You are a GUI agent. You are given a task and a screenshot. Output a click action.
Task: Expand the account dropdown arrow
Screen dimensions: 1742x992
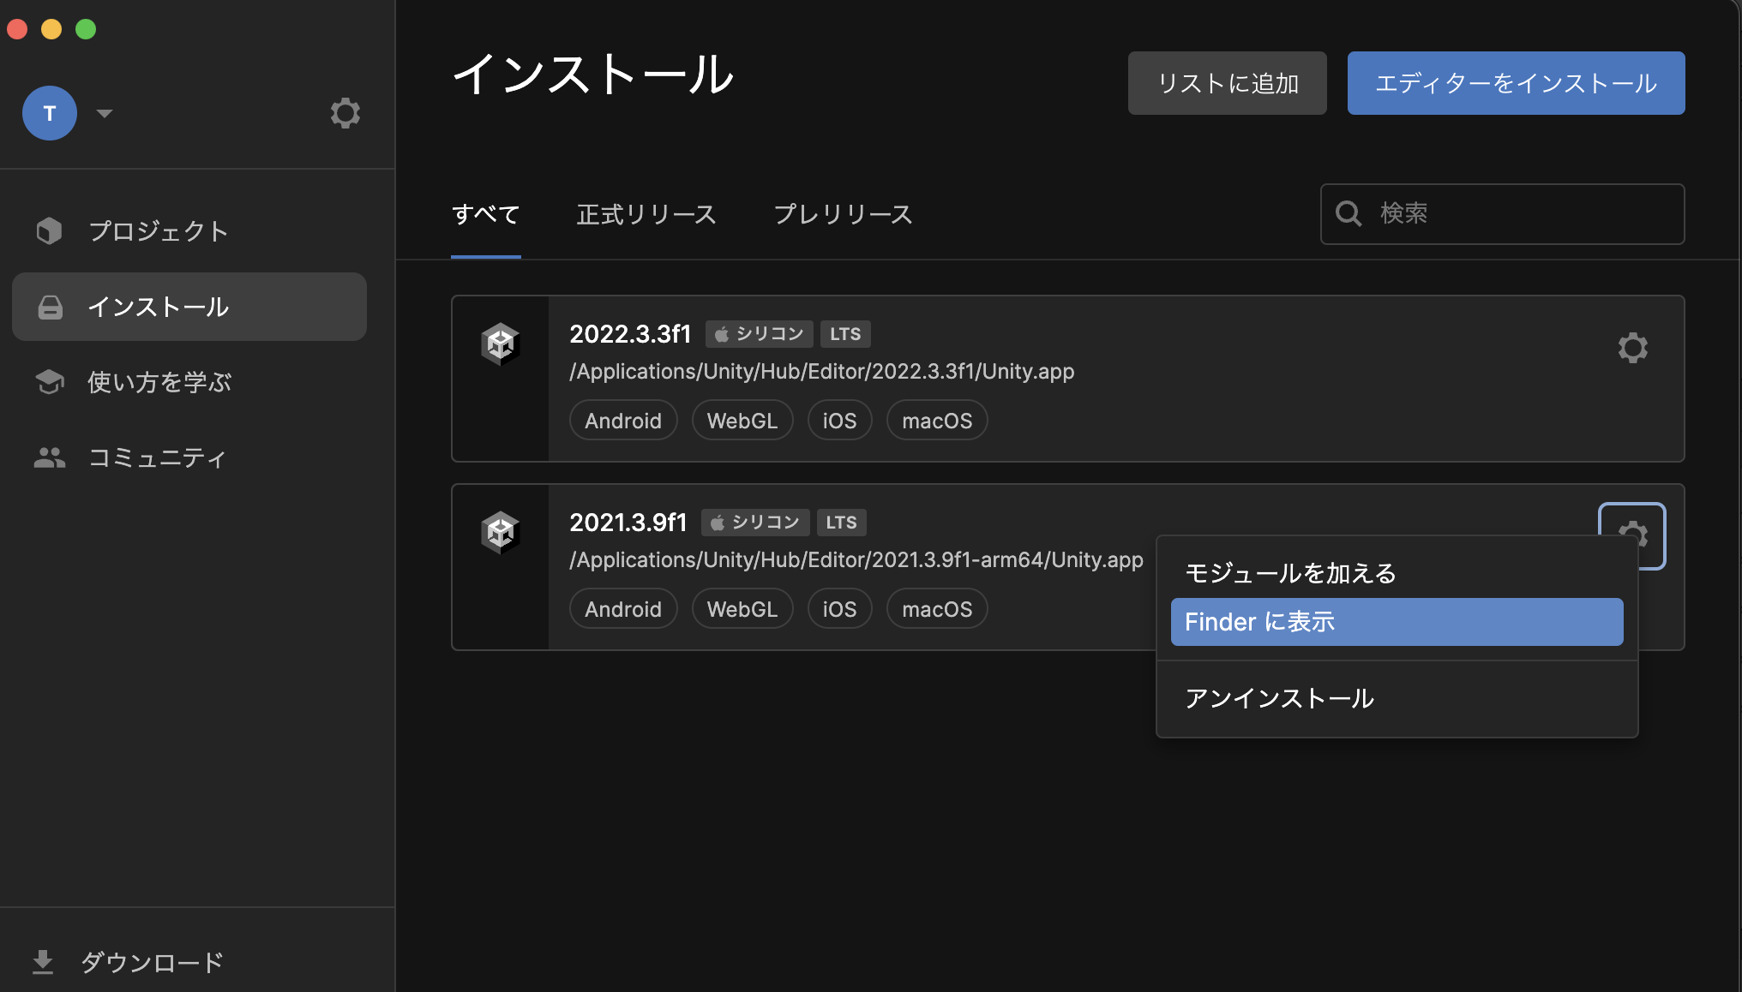105,113
